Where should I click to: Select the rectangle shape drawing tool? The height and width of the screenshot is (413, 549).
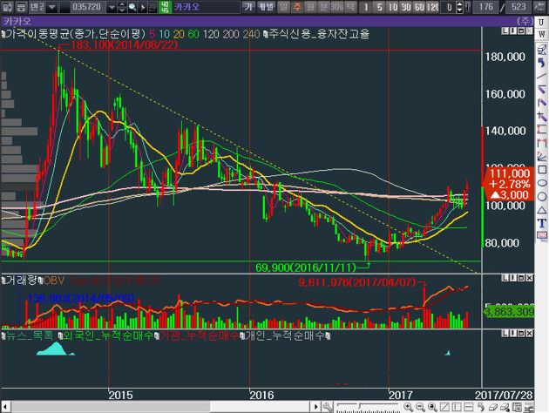click(542, 169)
